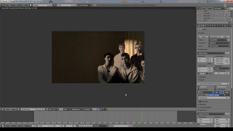Select the 16 color depth button
The width and height of the screenshot is (233, 131).
[x=225, y=95]
